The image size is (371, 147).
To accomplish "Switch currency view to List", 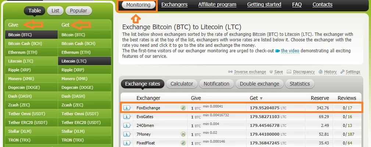I will tap(56, 11).
